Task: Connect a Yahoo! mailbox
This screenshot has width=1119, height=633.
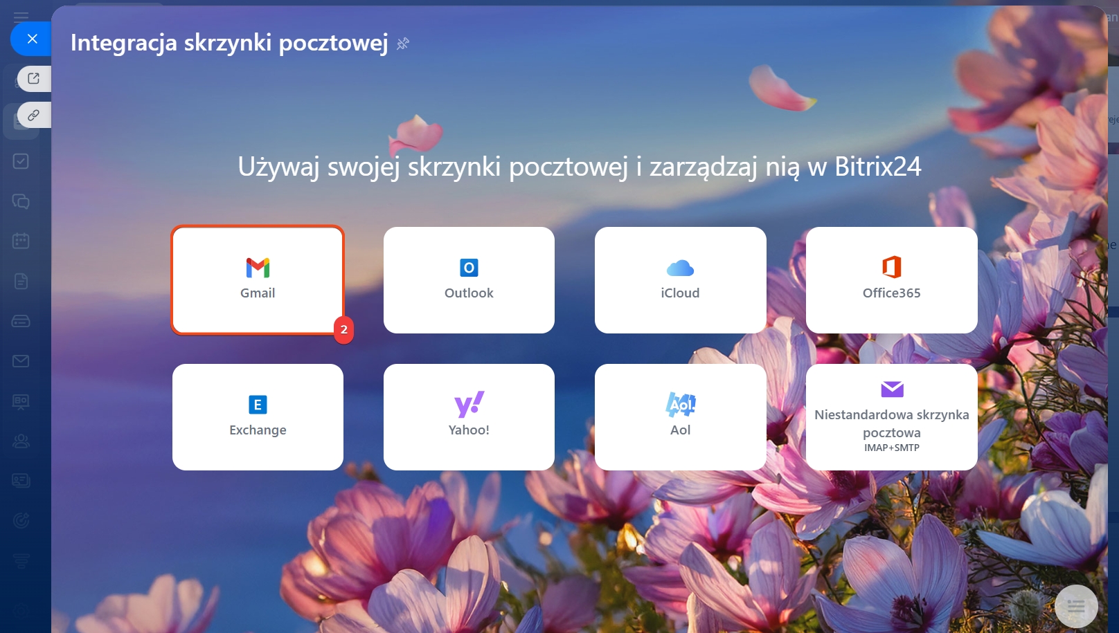Action: click(x=469, y=417)
